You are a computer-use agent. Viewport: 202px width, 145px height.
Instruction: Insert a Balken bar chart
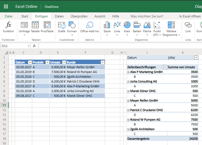click(137, 28)
